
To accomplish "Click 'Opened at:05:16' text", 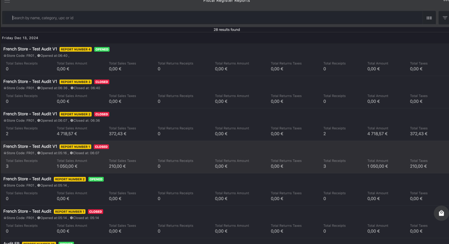I will click(53, 153).
